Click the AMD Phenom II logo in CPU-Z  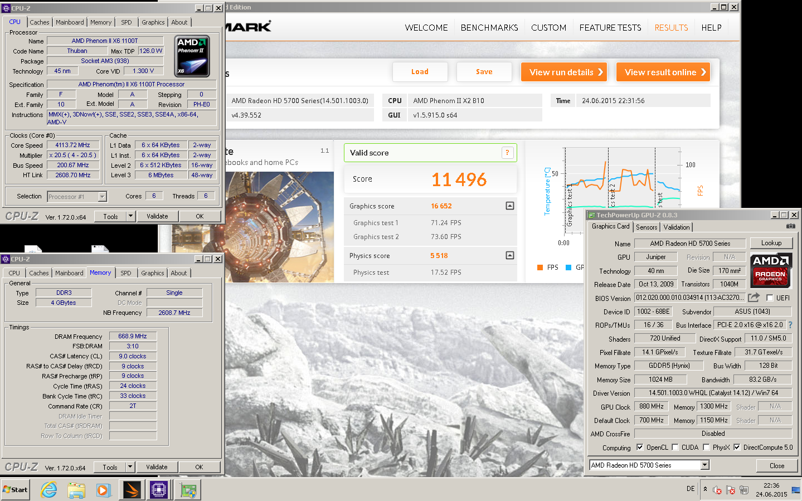pyautogui.click(x=193, y=56)
